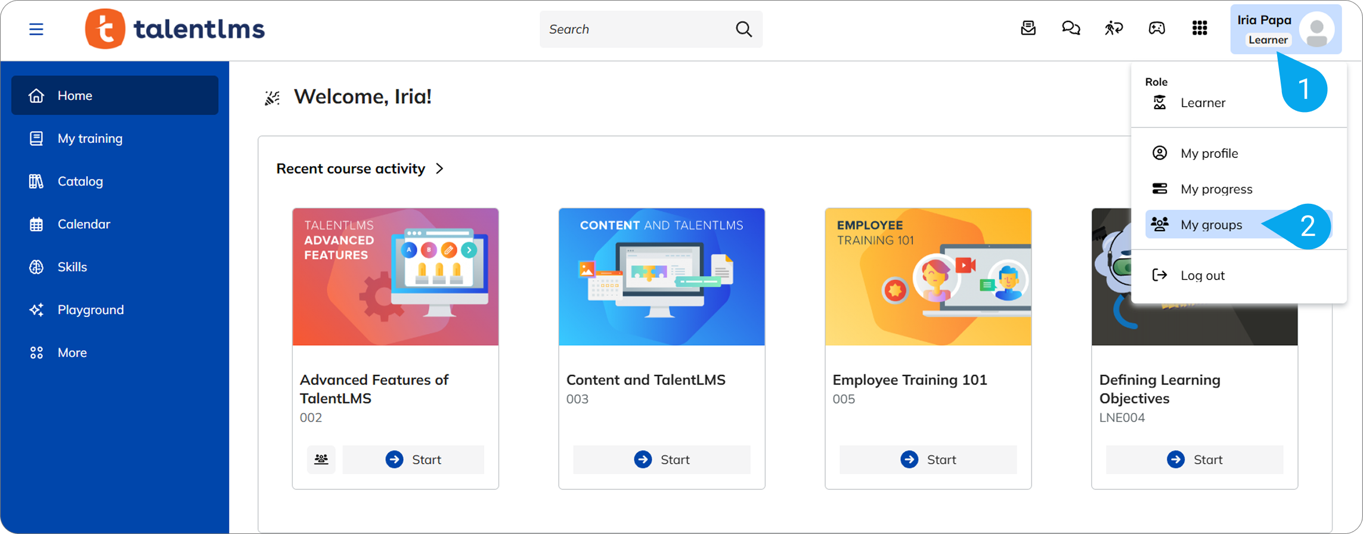Toggle the hamburger sidebar menu
1363x534 pixels.
(36, 29)
